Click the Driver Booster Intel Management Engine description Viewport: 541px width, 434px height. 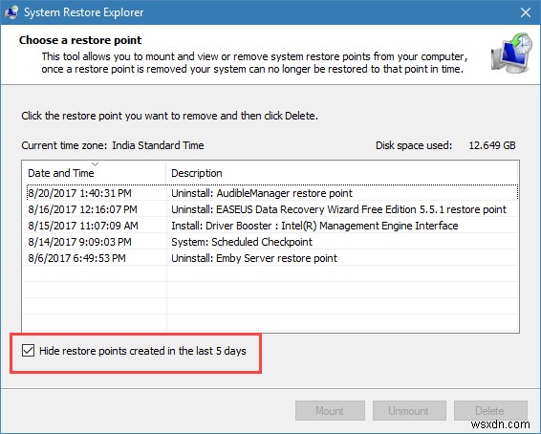point(314,226)
